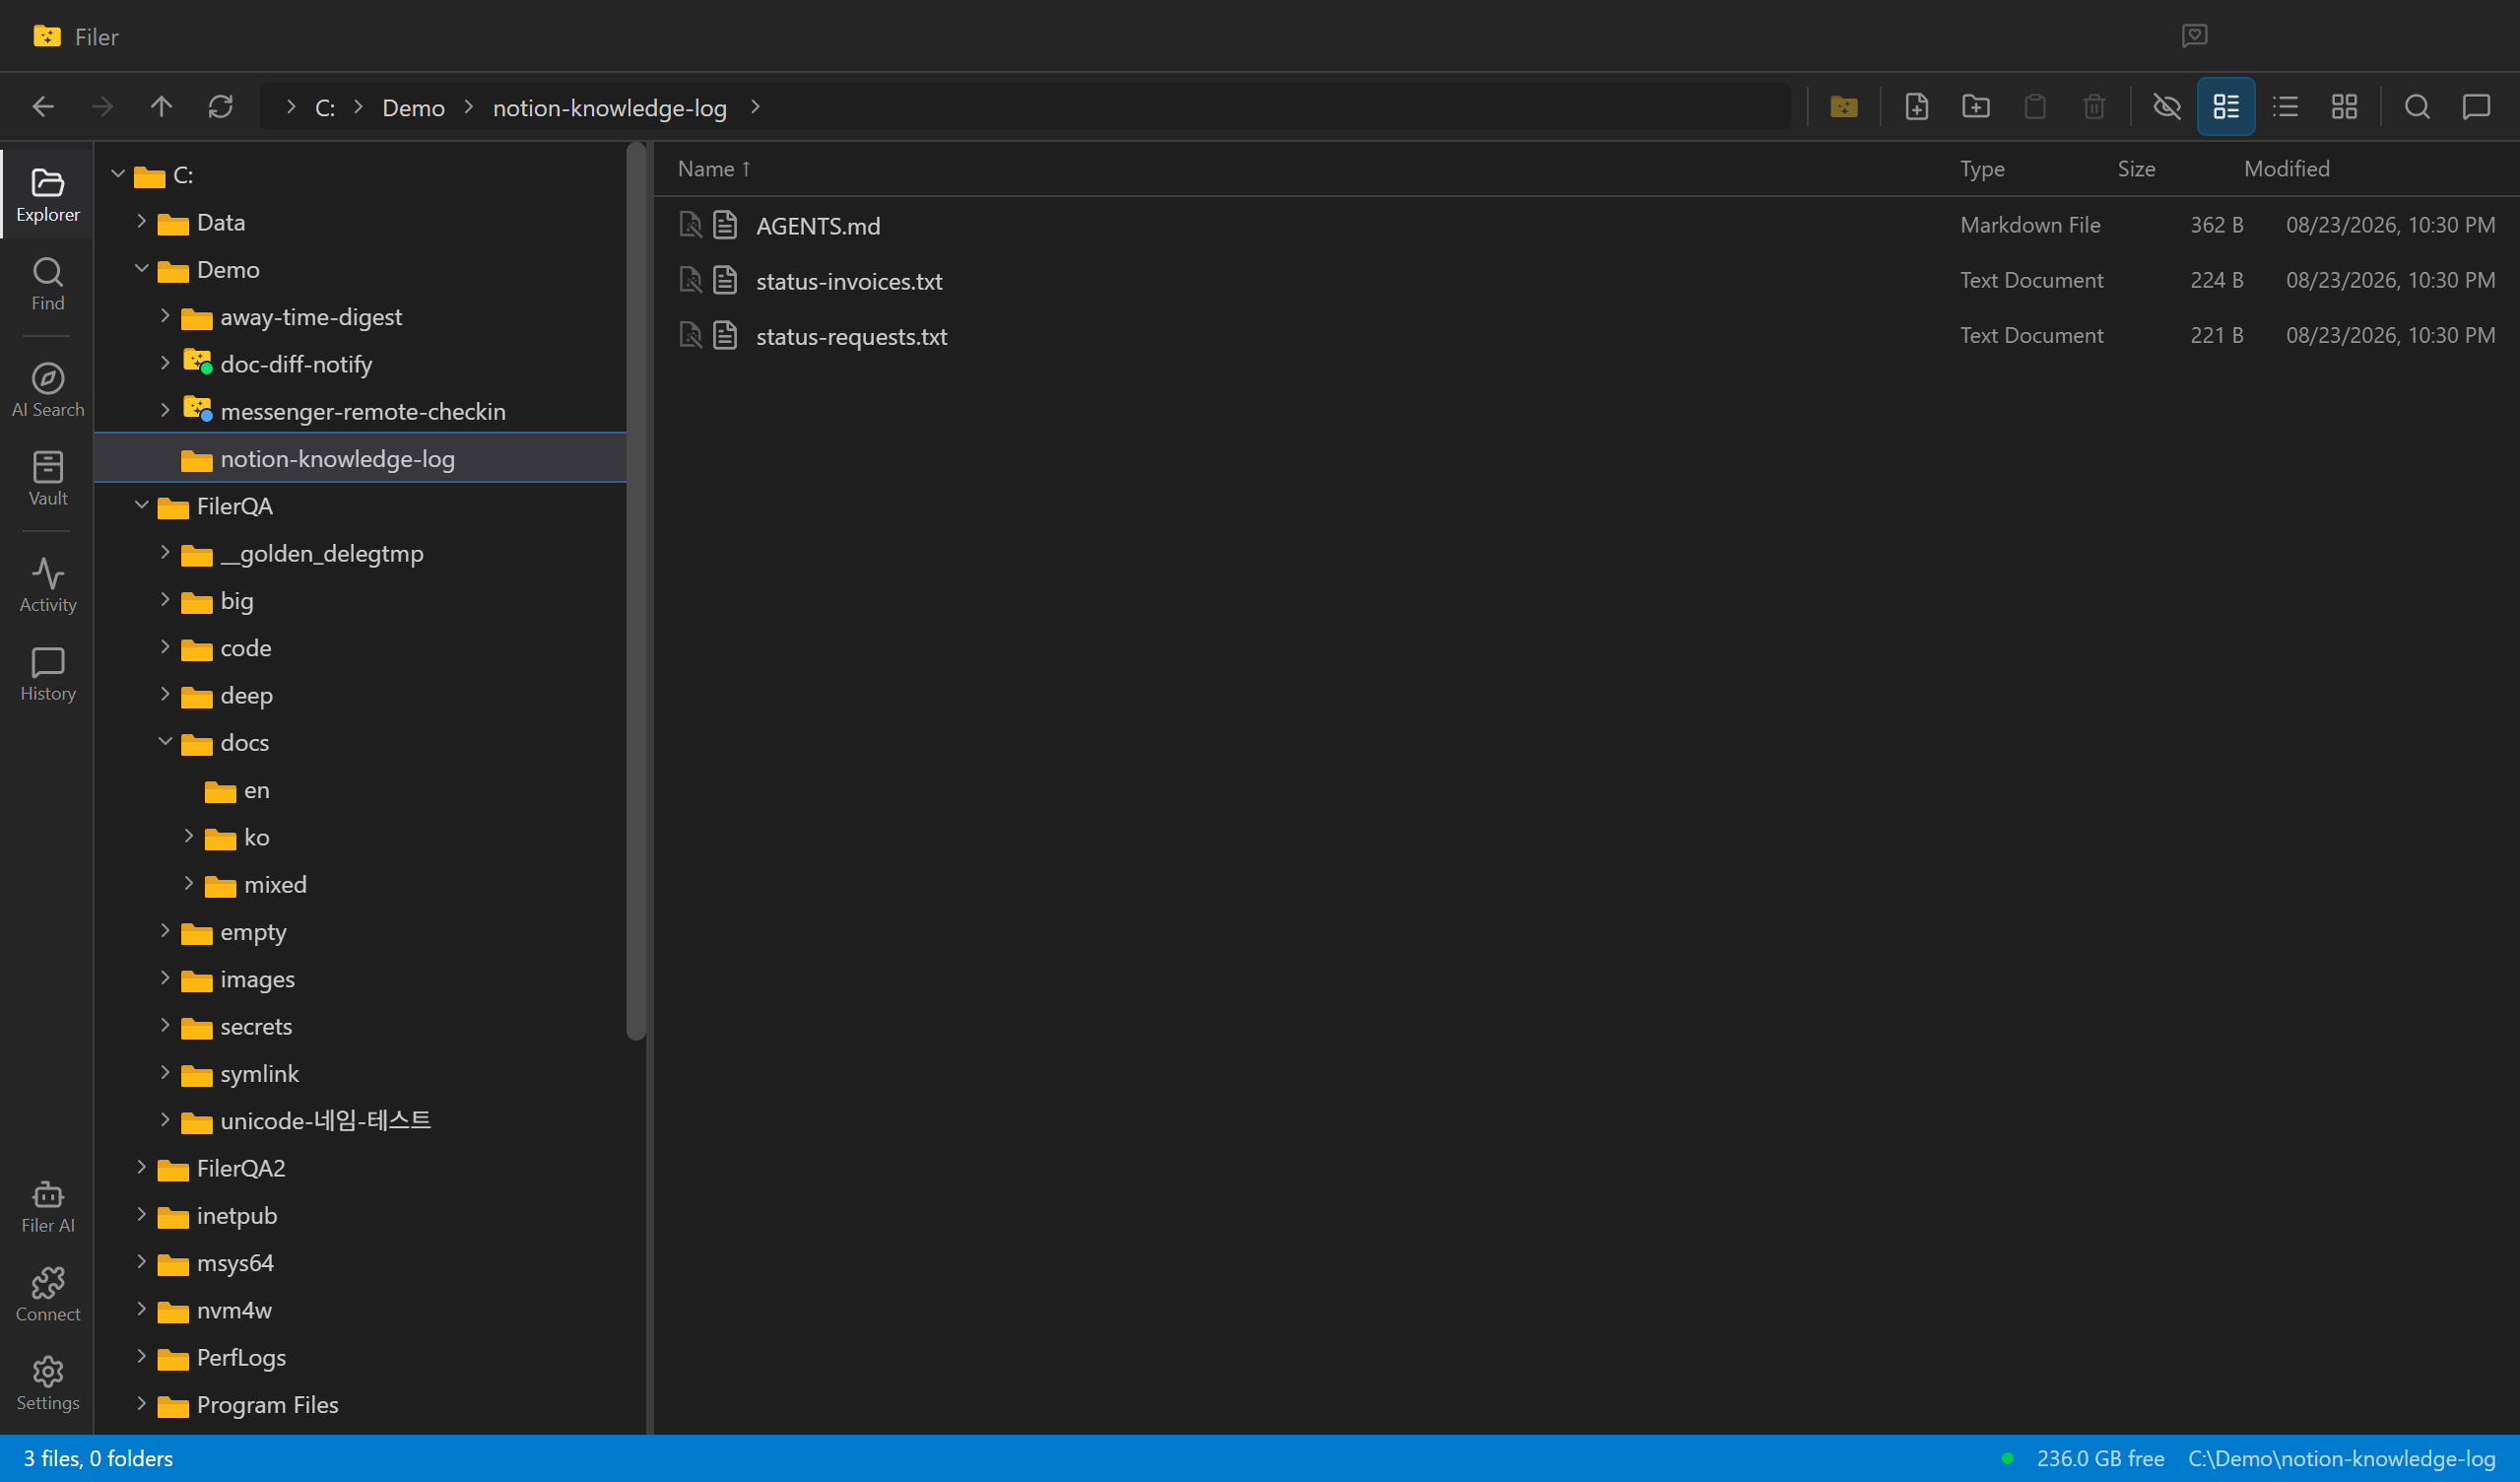Open the AI Search panel
This screenshot has width=2520, height=1482.
tap(48, 391)
